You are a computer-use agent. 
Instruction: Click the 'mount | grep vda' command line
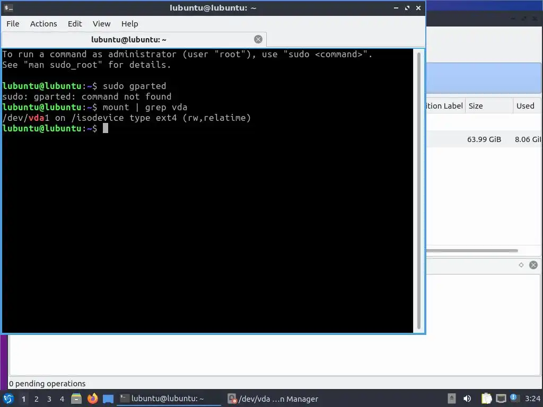click(x=145, y=107)
